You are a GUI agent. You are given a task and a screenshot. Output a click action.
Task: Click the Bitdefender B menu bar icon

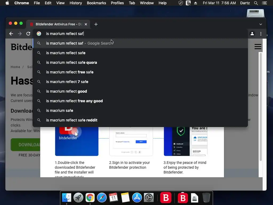(x=188, y=3)
